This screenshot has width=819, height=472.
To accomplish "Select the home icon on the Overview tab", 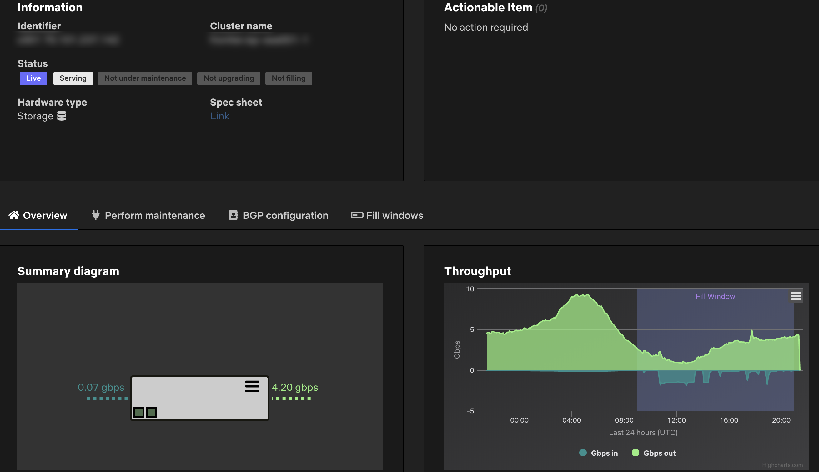I will click(14, 215).
